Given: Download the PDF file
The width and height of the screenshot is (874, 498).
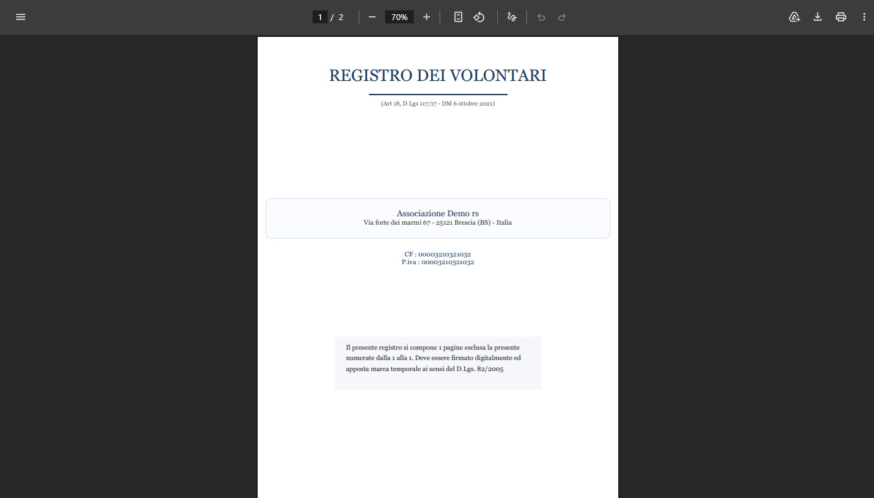Looking at the screenshot, I should click(818, 17).
